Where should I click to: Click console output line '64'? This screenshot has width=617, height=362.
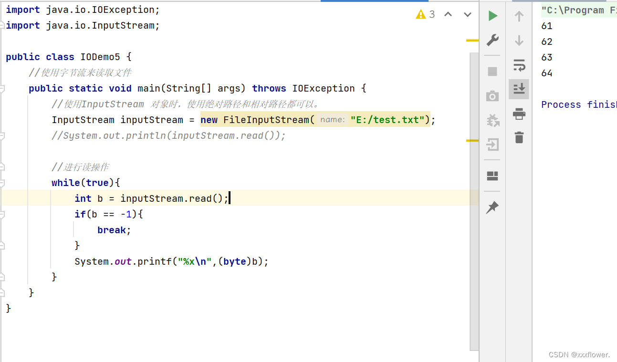(x=547, y=73)
